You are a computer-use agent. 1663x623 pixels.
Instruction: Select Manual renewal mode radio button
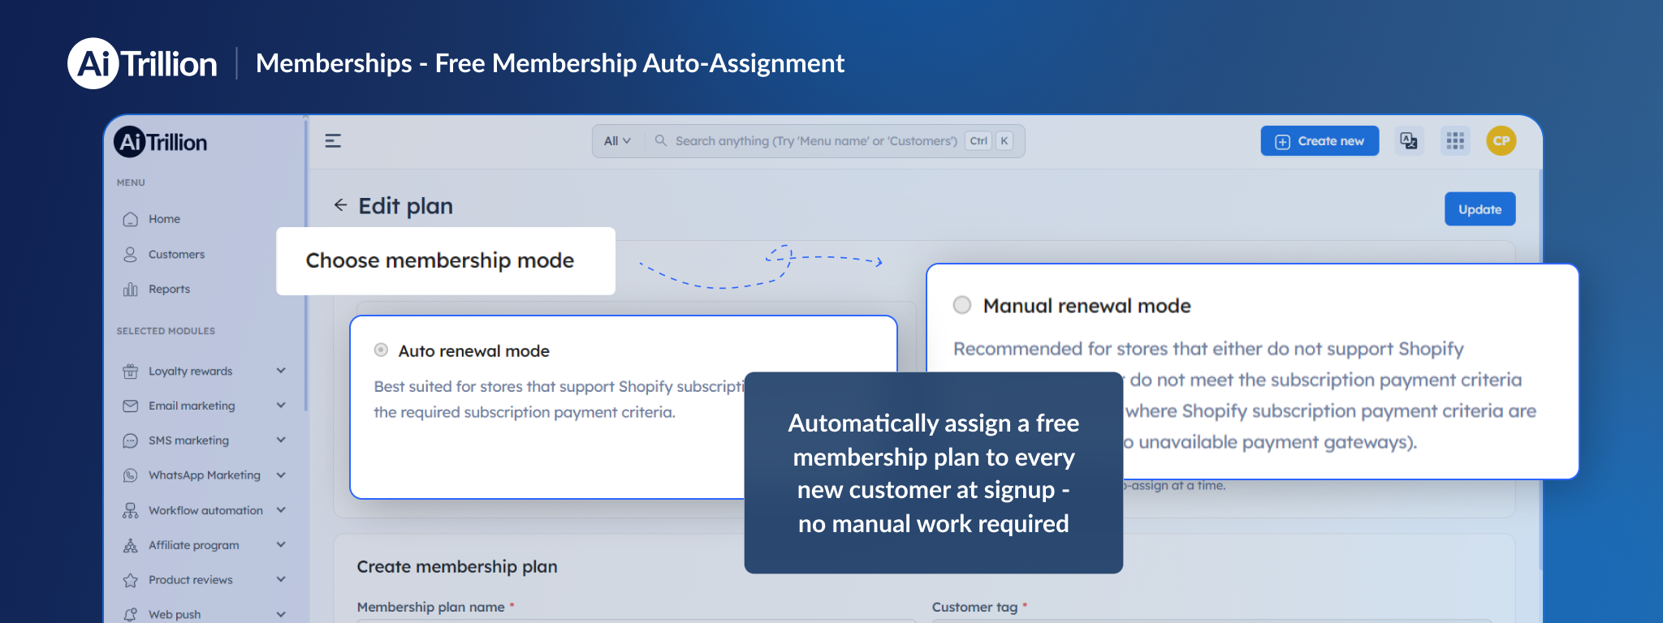(962, 305)
